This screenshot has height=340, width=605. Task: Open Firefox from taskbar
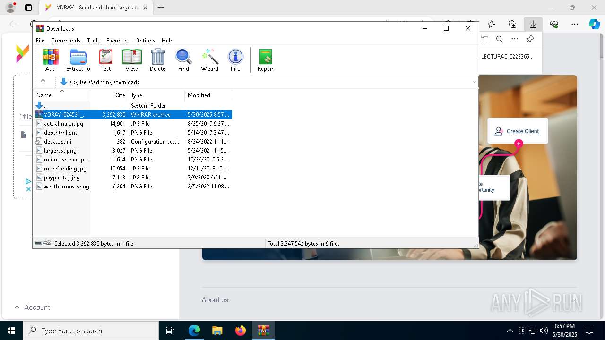point(241,331)
